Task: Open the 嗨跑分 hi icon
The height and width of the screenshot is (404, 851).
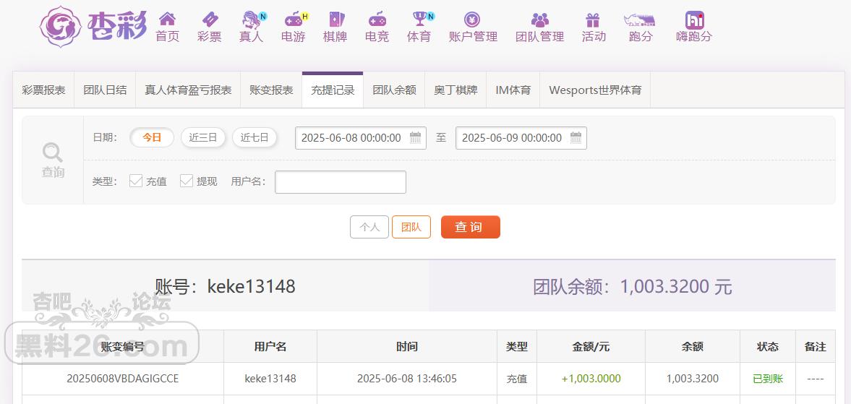Action: (x=694, y=20)
